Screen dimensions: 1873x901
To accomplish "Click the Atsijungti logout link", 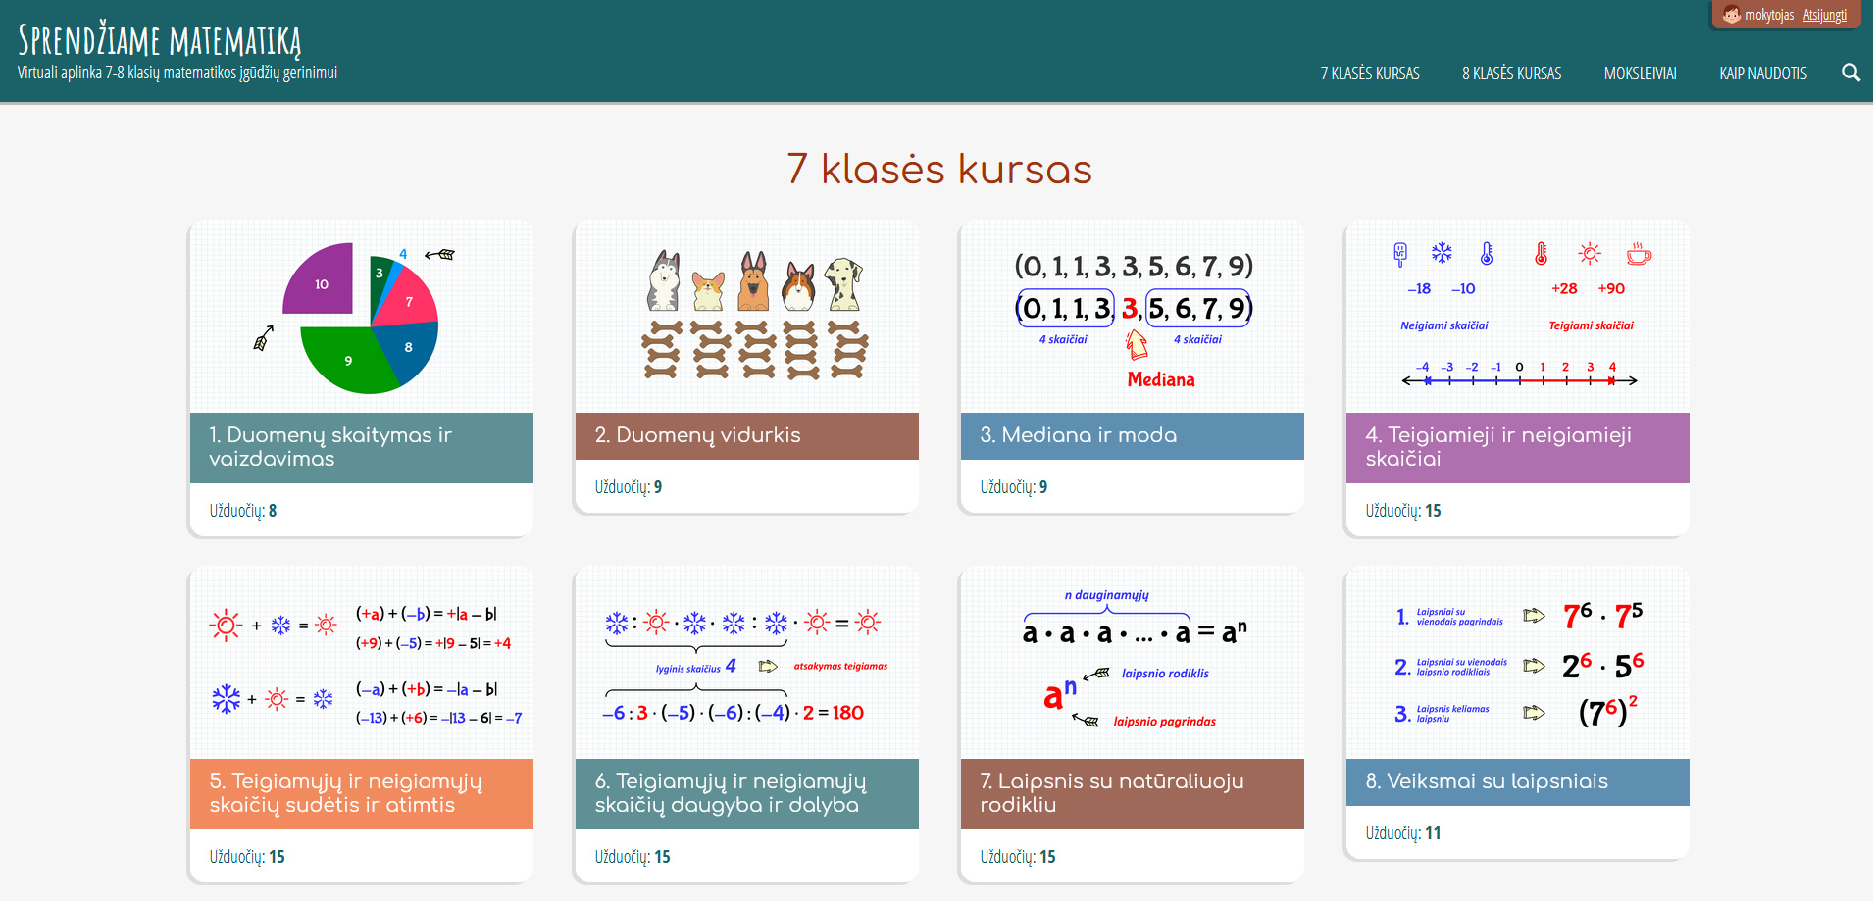I will (x=1826, y=15).
